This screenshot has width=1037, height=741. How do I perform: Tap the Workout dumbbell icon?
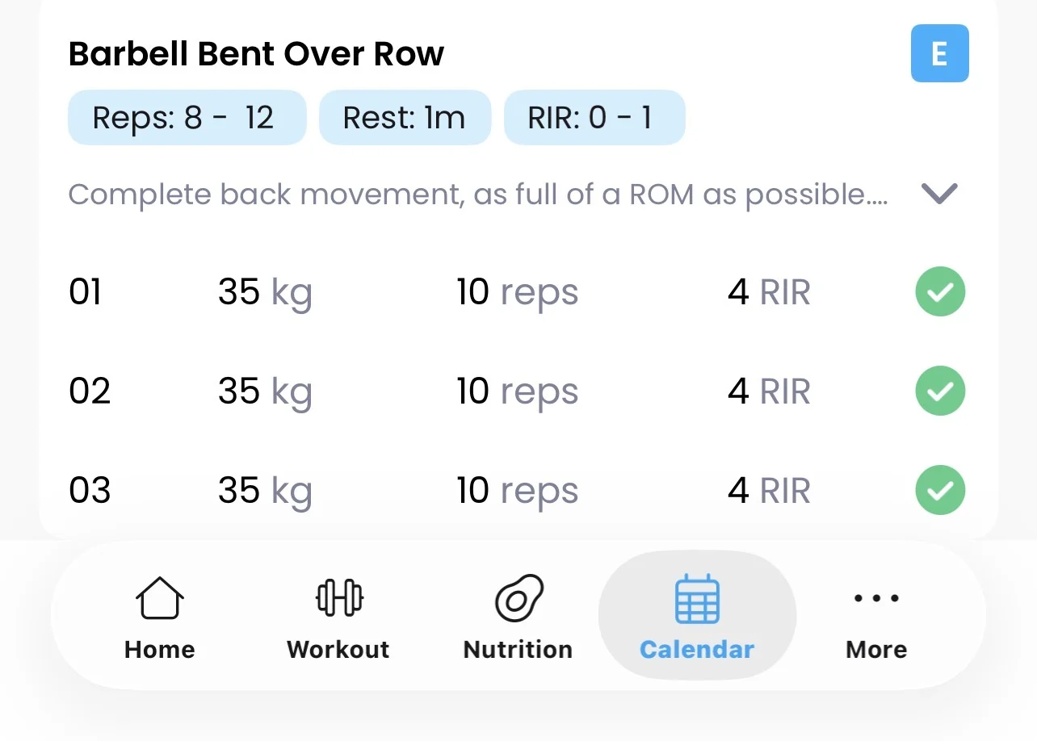coord(338,598)
